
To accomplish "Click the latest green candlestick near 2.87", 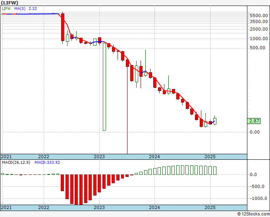I will [x=215, y=121].
